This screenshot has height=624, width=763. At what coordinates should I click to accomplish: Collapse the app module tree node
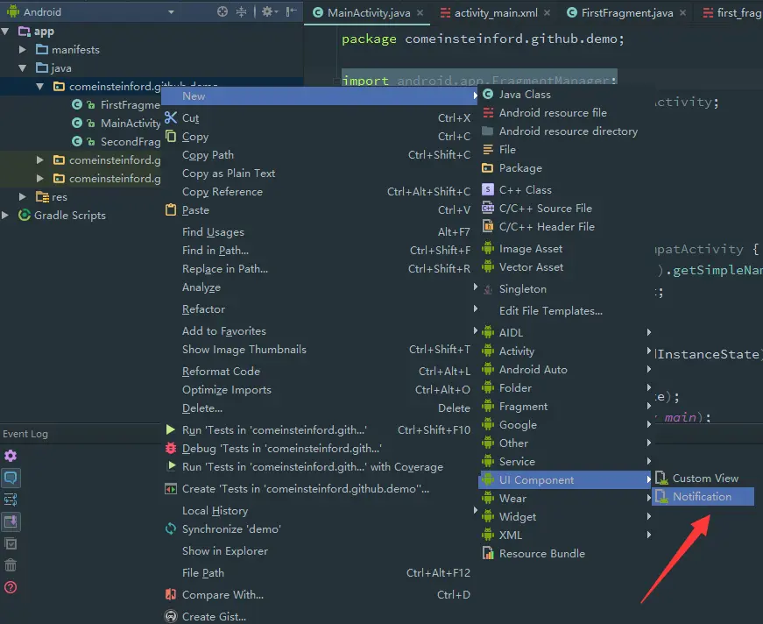[x=5, y=32]
